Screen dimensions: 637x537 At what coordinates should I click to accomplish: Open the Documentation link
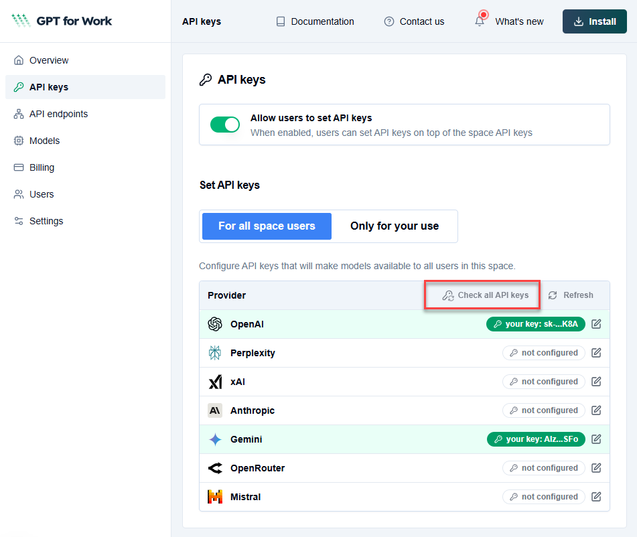click(314, 21)
